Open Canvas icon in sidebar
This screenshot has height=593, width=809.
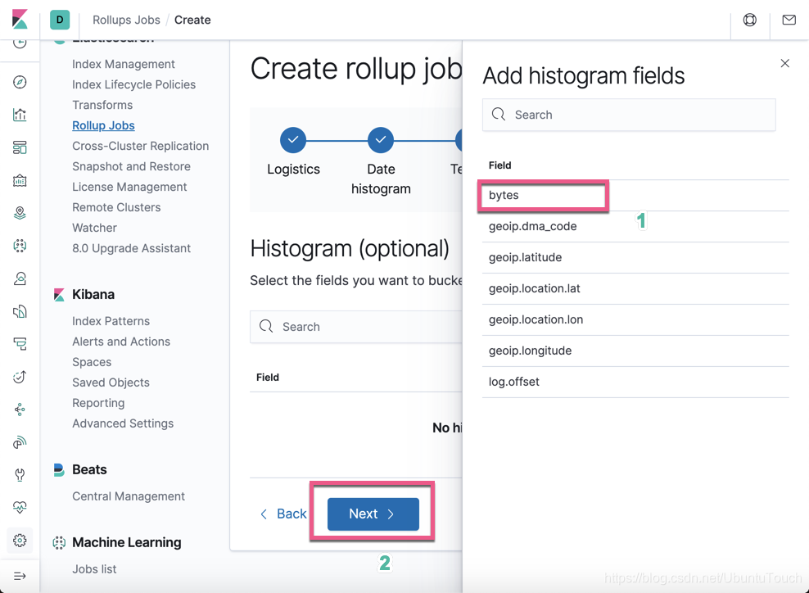pos(20,180)
